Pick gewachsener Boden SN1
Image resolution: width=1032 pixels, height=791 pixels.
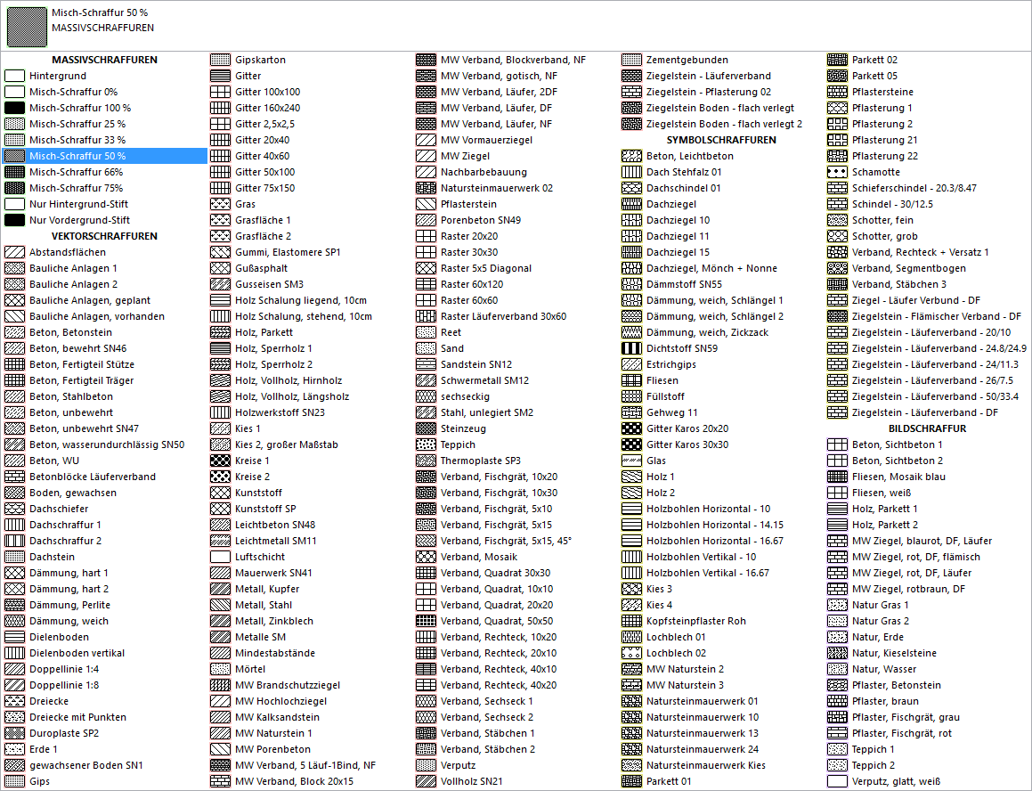(86, 765)
